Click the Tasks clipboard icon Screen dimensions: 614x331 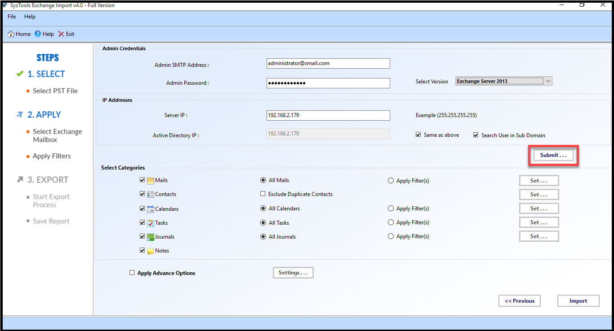click(x=151, y=223)
